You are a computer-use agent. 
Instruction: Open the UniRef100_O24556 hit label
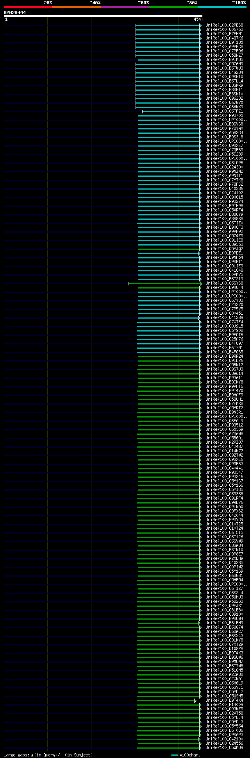pos(224,744)
